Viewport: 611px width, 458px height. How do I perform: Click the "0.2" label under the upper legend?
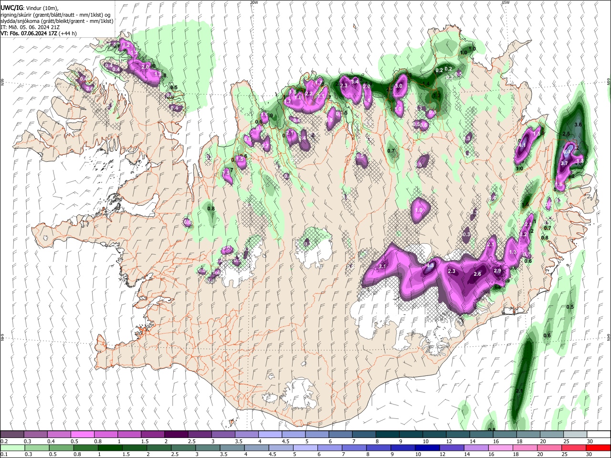[x=4, y=441]
